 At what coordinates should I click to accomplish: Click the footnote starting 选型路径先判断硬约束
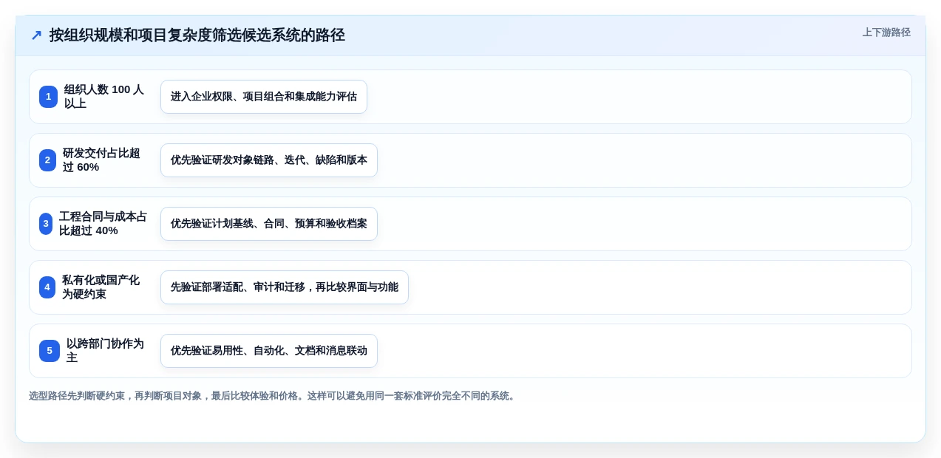[x=274, y=396]
